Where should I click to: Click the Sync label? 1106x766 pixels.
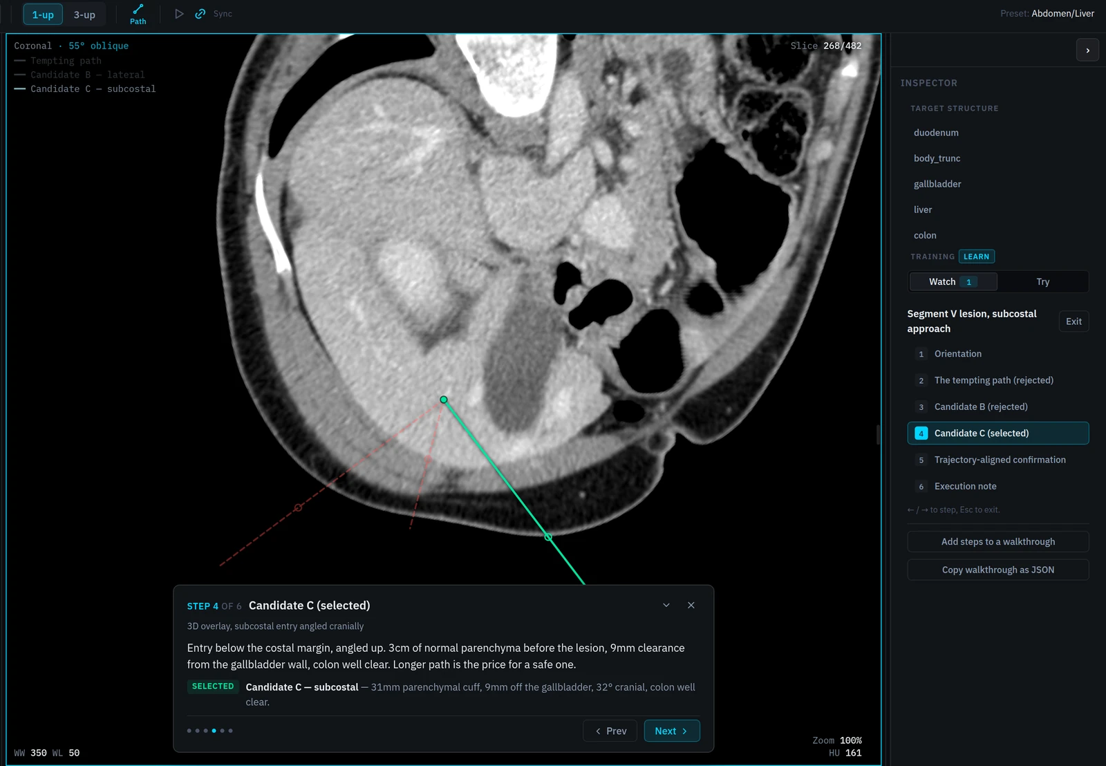pyautogui.click(x=223, y=14)
